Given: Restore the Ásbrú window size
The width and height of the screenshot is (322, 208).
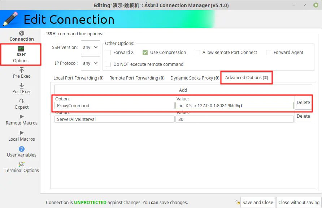Looking at the screenshot, I should tap(305, 5).
